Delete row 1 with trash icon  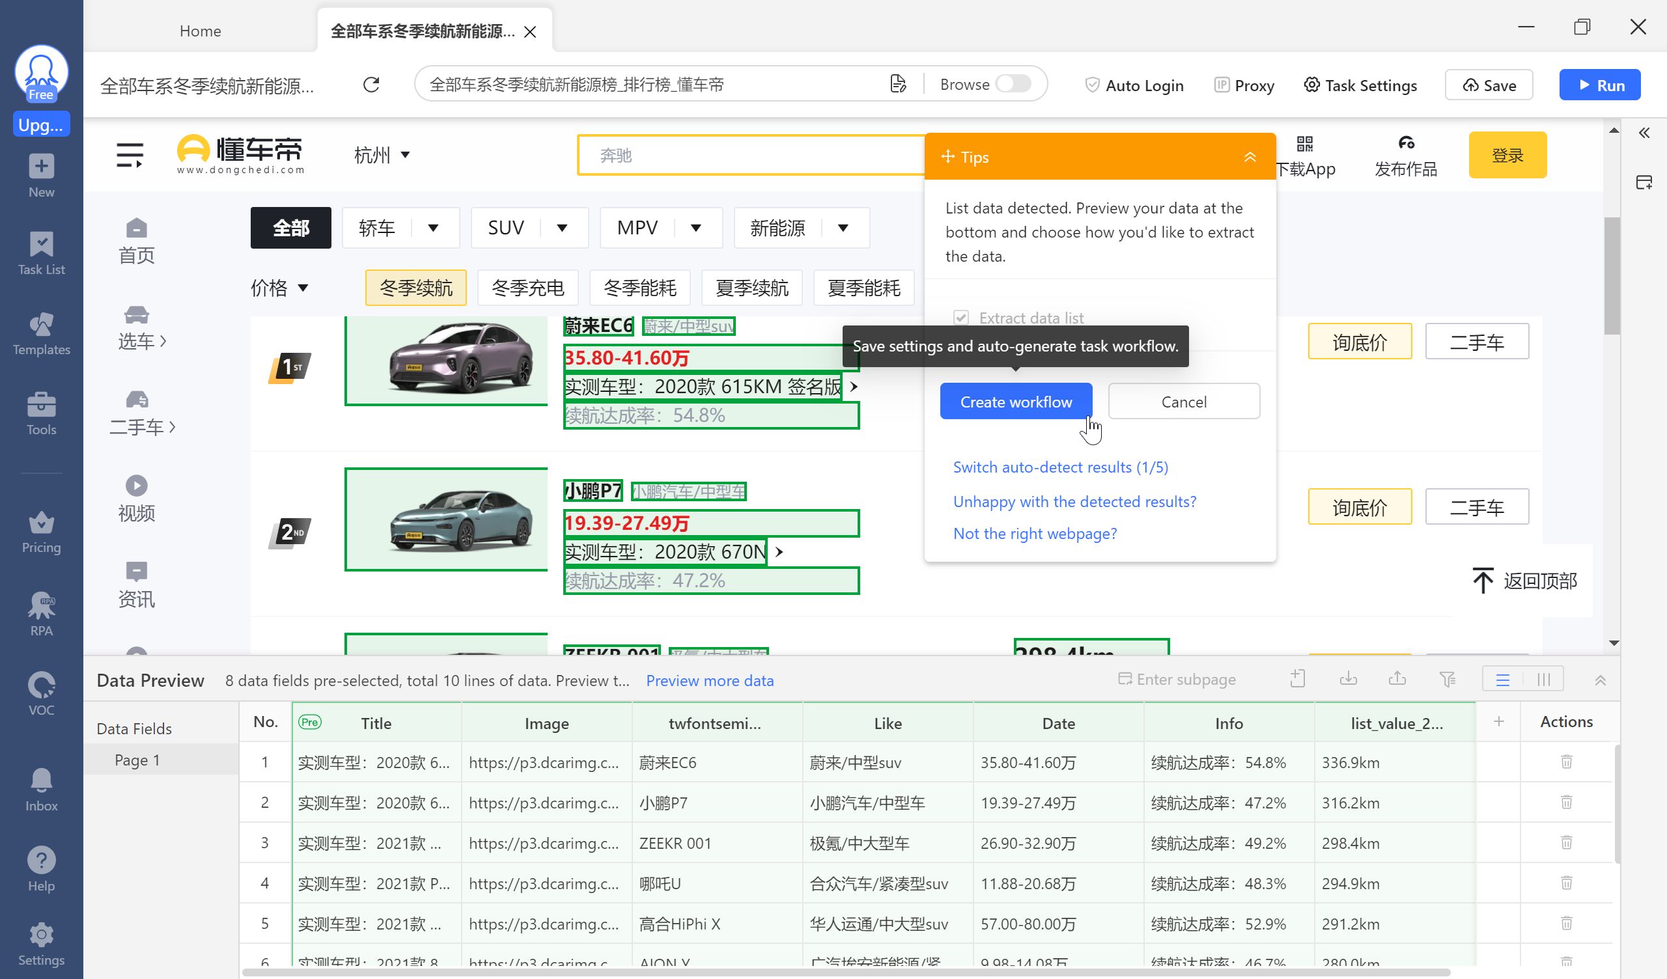click(1566, 762)
